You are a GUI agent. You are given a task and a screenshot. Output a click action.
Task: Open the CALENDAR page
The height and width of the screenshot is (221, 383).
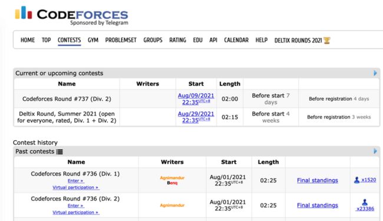236,40
